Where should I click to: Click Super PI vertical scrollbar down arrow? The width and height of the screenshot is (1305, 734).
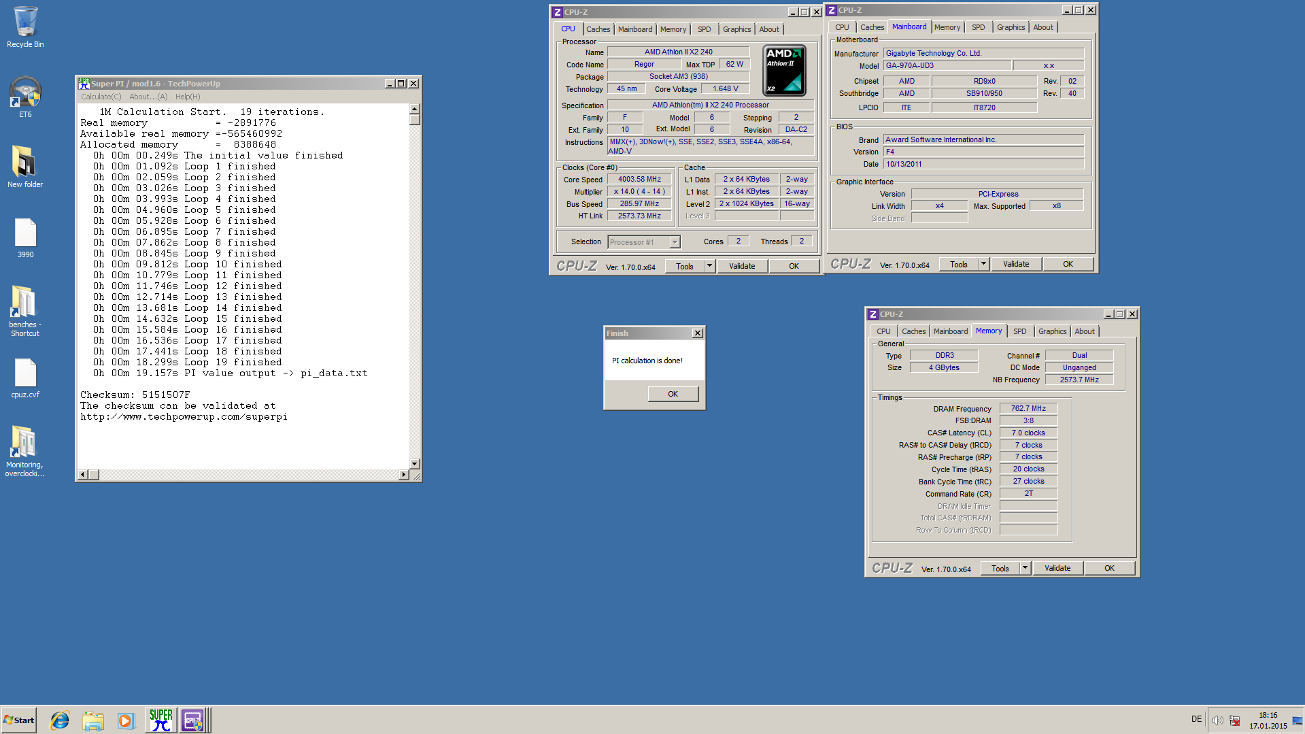coord(415,464)
